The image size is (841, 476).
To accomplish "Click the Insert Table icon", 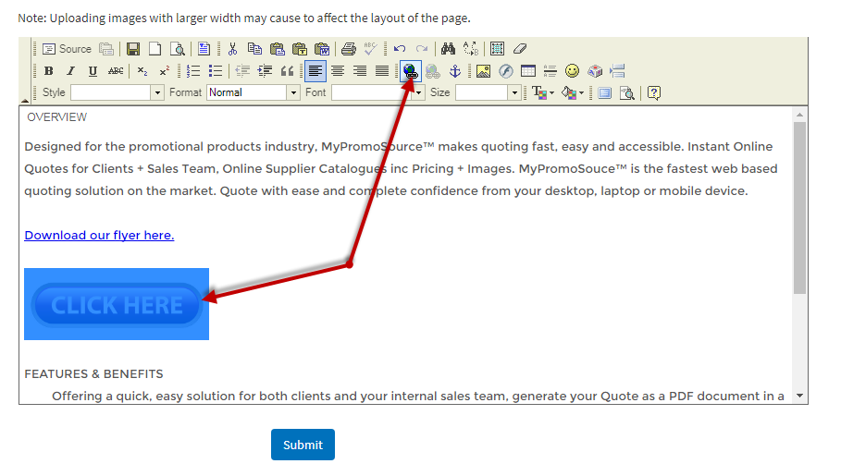I will pyautogui.click(x=527, y=71).
